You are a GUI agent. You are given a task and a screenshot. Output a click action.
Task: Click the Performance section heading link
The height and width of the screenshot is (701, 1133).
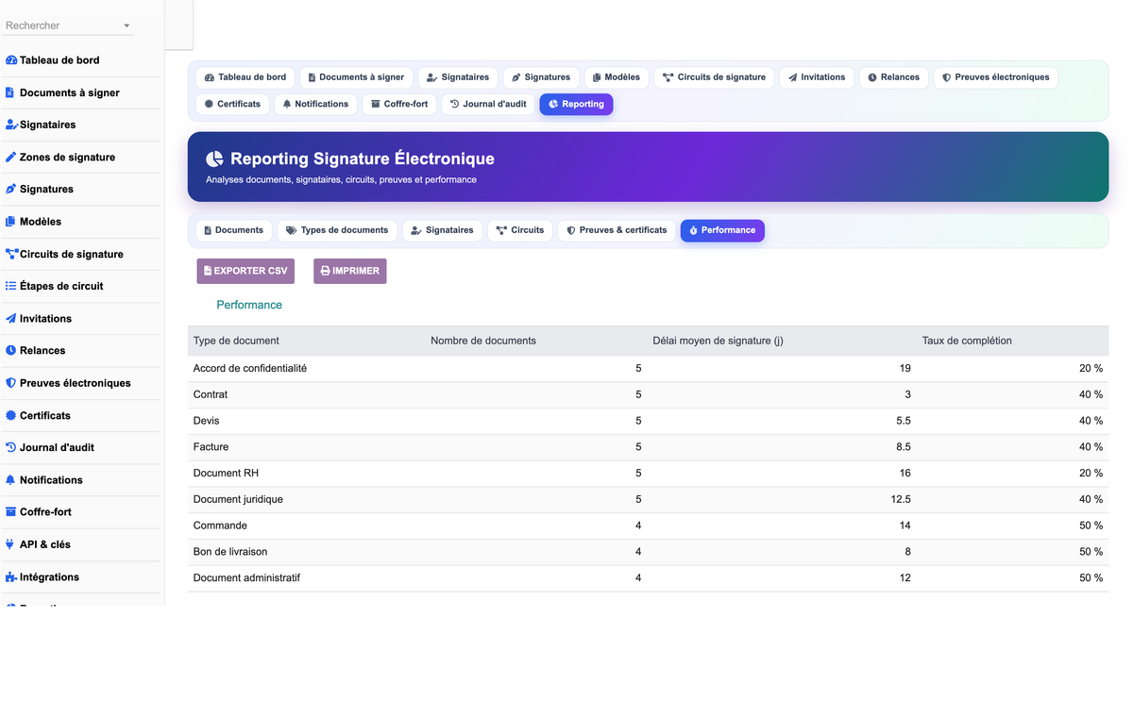[x=249, y=305]
